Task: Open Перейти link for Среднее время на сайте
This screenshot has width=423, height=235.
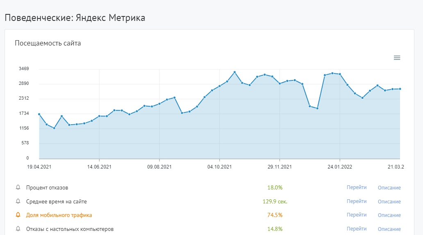Action: coord(356,201)
